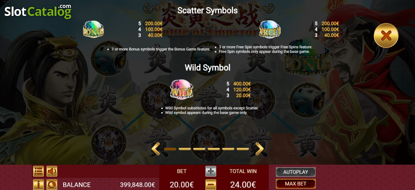The height and width of the screenshot is (190, 415).
Task: Open the SlotCatalog.com logo link
Action: coord(38,11)
